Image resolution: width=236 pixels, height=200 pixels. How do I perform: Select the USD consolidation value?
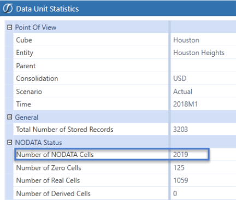point(180,78)
